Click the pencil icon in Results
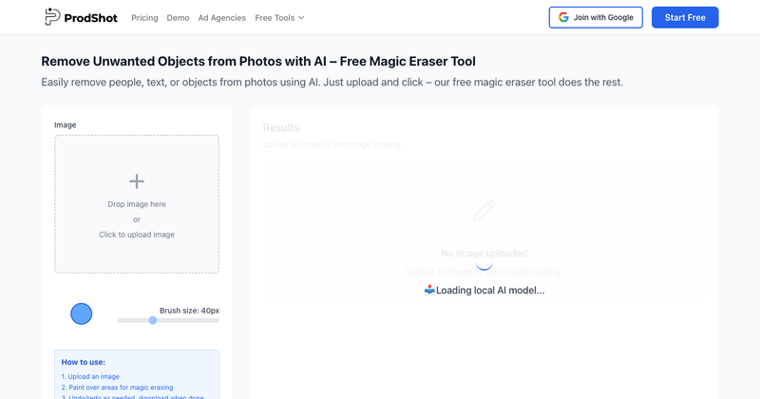Image resolution: width=760 pixels, height=399 pixels. (x=484, y=211)
